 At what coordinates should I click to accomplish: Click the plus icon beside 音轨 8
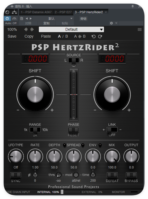pyautogui.click(x=12, y=6)
